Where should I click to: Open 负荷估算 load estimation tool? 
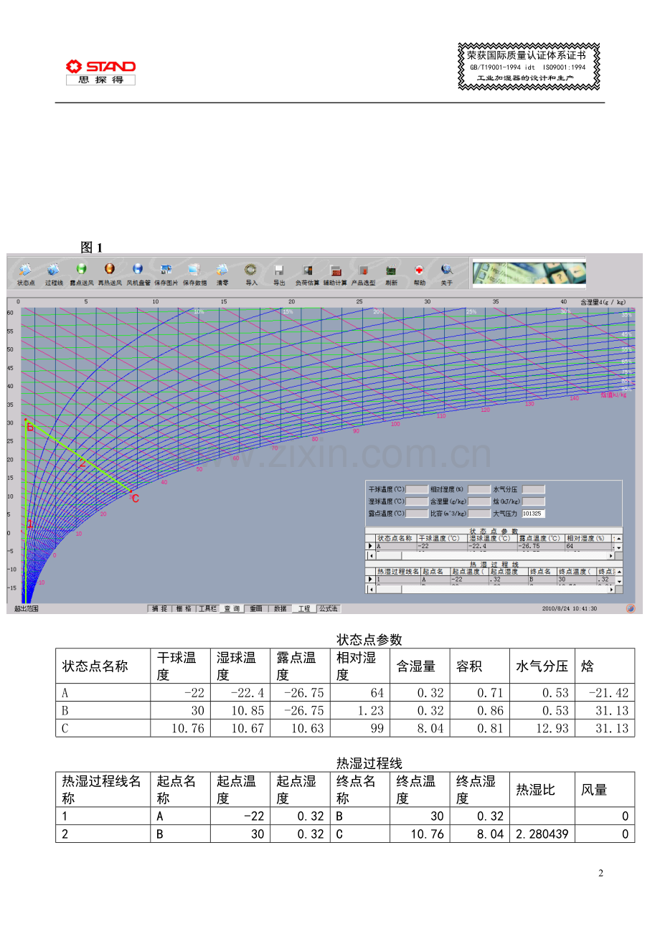click(307, 273)
